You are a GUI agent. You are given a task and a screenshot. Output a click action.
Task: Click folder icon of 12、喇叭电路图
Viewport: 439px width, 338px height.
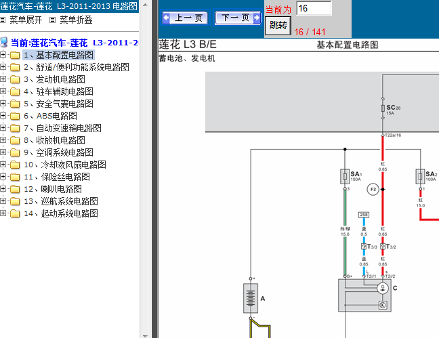coord(15,189)
